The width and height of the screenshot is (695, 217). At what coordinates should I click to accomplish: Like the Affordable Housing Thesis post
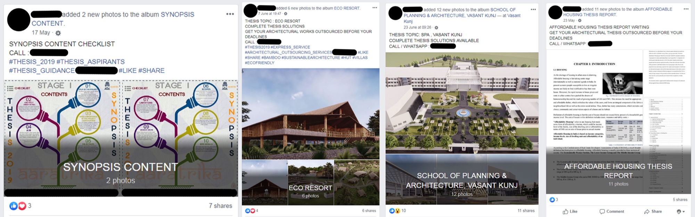pos(570,211)
